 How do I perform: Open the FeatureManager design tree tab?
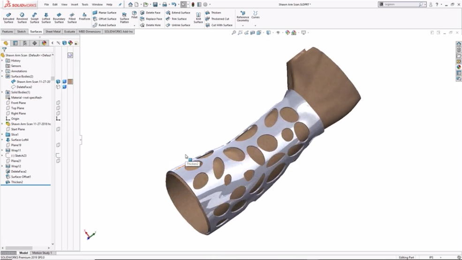pos(6,43)
